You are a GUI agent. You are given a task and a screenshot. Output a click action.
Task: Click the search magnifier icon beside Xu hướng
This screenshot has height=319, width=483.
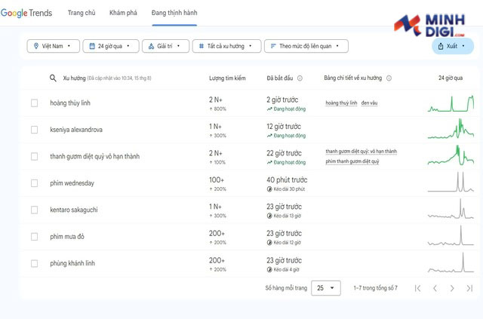[x=53, y=78]
